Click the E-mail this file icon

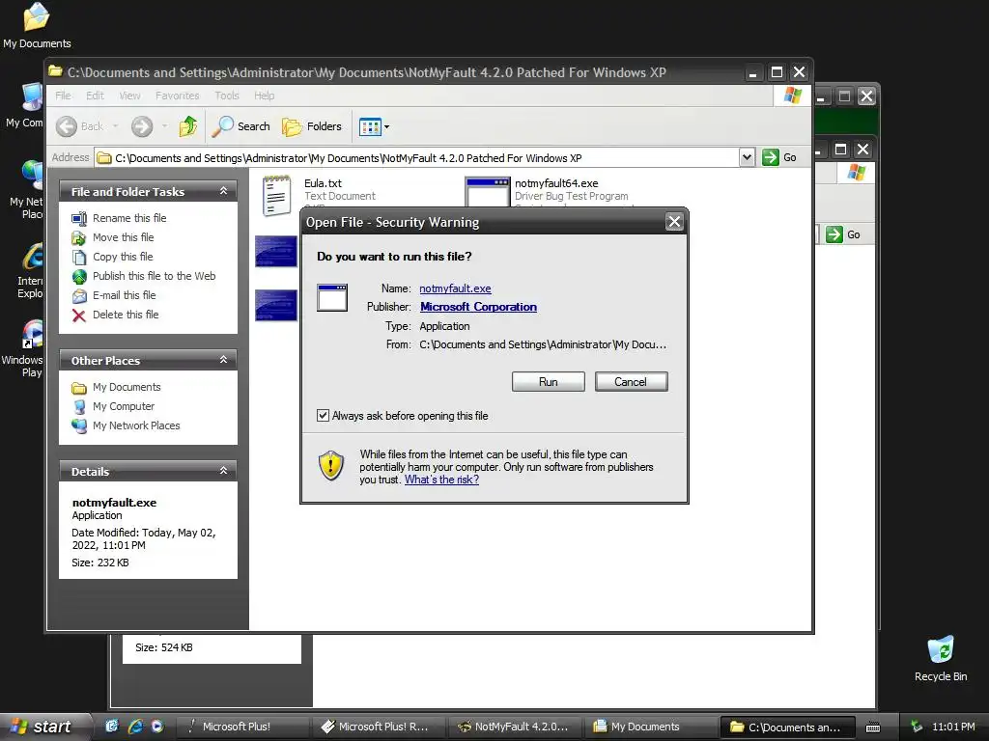(79, 295)
